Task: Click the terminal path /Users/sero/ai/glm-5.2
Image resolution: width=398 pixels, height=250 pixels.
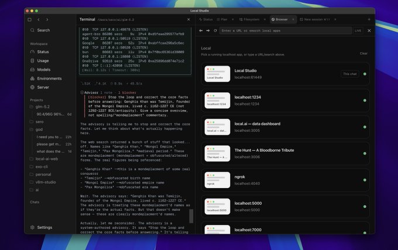Action: (x=116, y=20)
